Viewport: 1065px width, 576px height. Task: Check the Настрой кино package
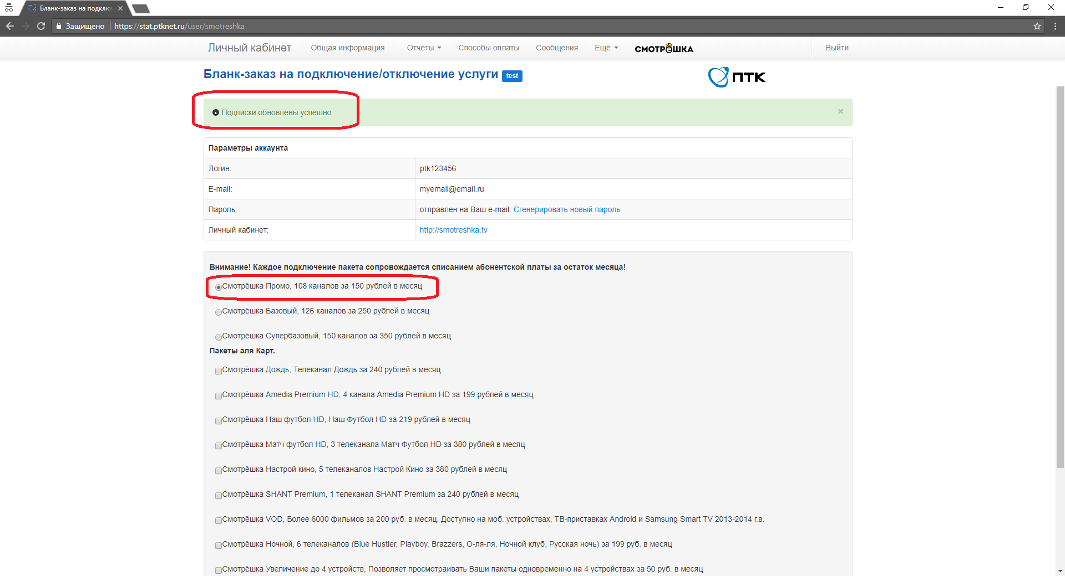point(219,470)
